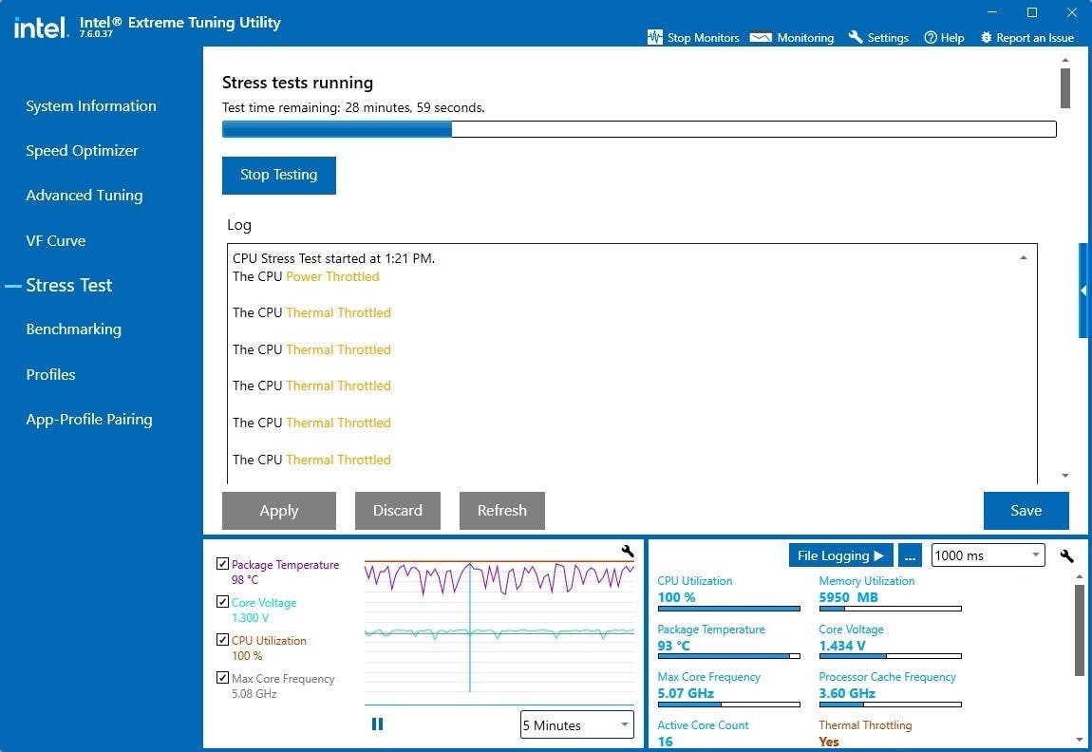This screenshot has height=752, width=1092.
Task: Click the Core Voltage 1.434 V value
Action: 842,646
